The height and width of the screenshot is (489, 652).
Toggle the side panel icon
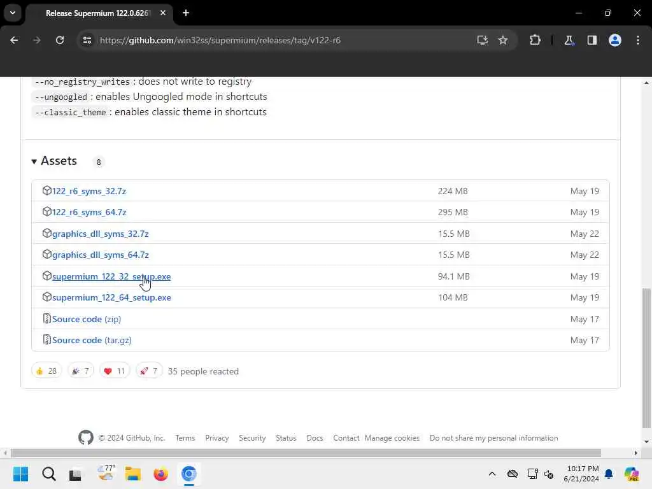pos(592,40)
